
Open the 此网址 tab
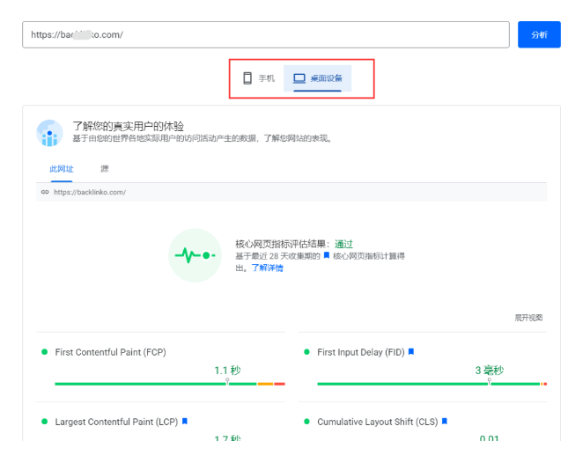[x=62, y=168]
